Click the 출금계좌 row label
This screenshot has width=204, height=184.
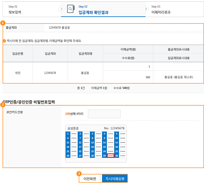[11, 28]
